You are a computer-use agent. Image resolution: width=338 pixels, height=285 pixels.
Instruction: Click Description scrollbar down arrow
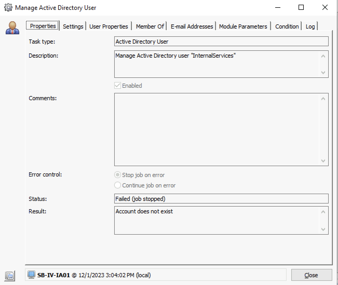[323, 73]
